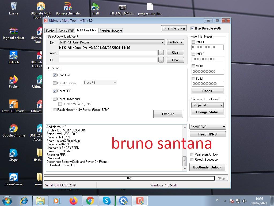Viewport: 274px width, 206px height.
Task: Click the volume speaker tray icon
Action: pos(245,201)
